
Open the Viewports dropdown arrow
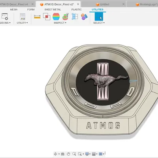[103, 154]
